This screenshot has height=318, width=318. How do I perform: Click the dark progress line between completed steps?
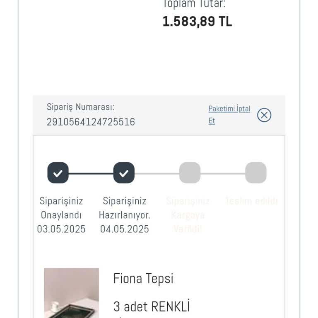91,173
